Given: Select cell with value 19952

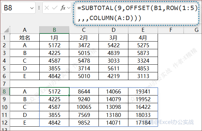Looking at the screenshot, I should click(x=143, y=99).
